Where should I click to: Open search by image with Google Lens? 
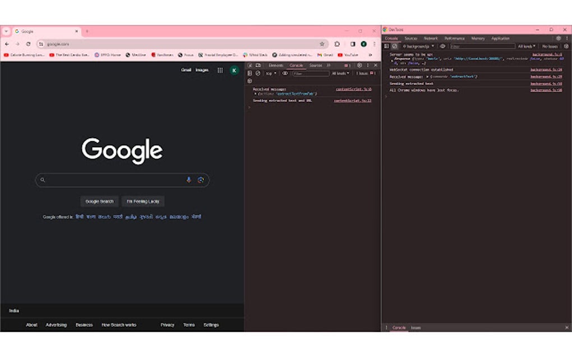coord(201,180)
